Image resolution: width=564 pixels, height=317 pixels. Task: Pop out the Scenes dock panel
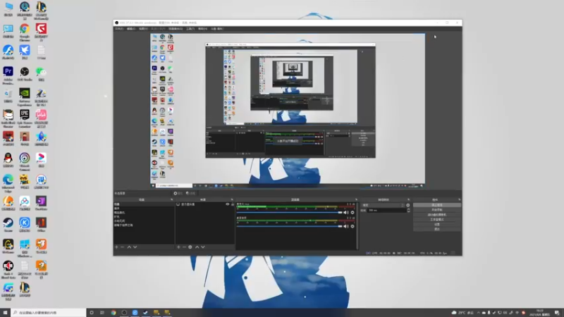point(171,199)
